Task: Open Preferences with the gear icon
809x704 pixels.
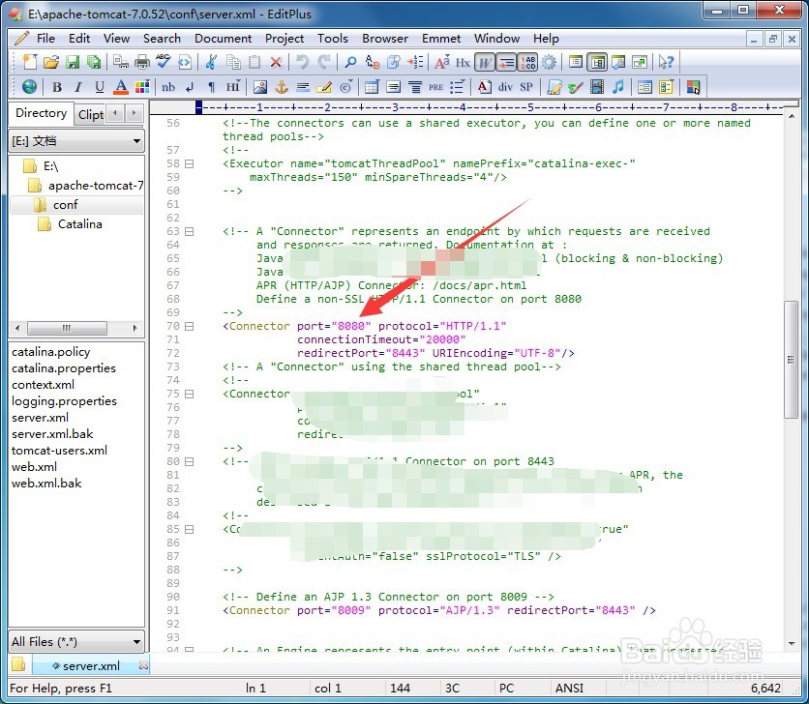Action: [549, 62]
